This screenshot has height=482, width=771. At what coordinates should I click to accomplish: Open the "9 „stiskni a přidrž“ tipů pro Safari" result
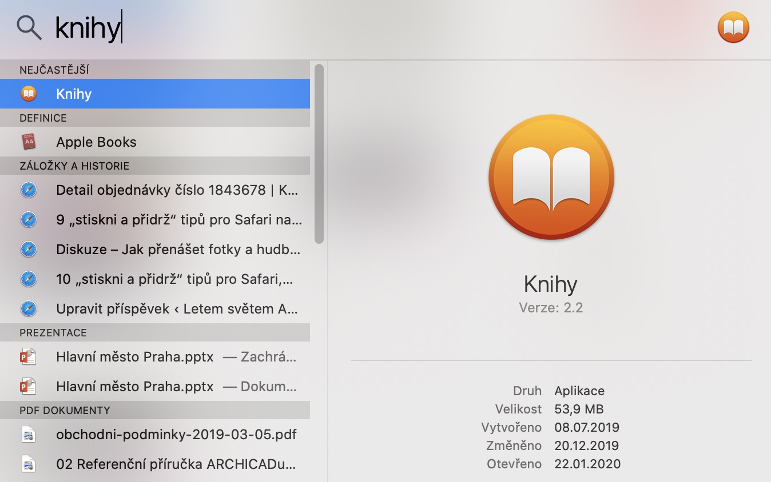coord(155,219)
